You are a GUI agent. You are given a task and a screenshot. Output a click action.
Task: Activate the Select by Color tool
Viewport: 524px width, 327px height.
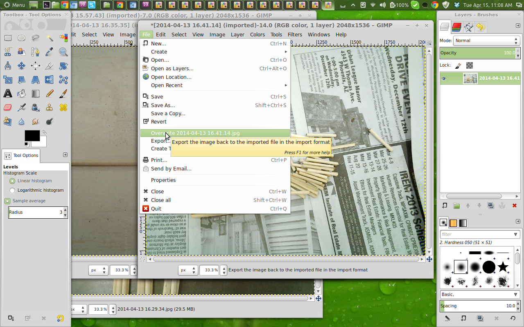click(x=63, y=38)
